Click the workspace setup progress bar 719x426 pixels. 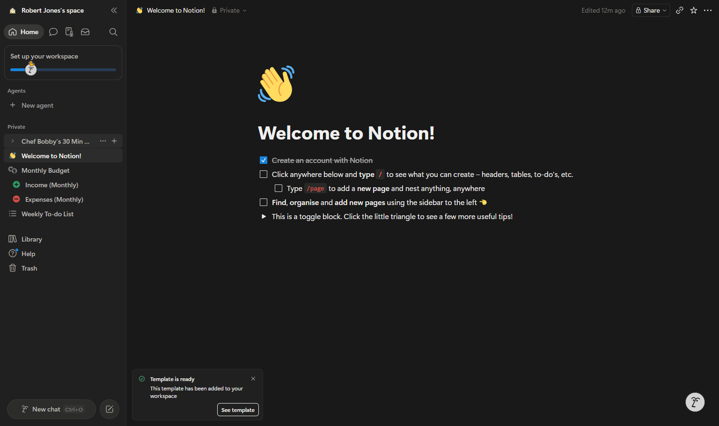pyautogui.click(x=63, y=70)
